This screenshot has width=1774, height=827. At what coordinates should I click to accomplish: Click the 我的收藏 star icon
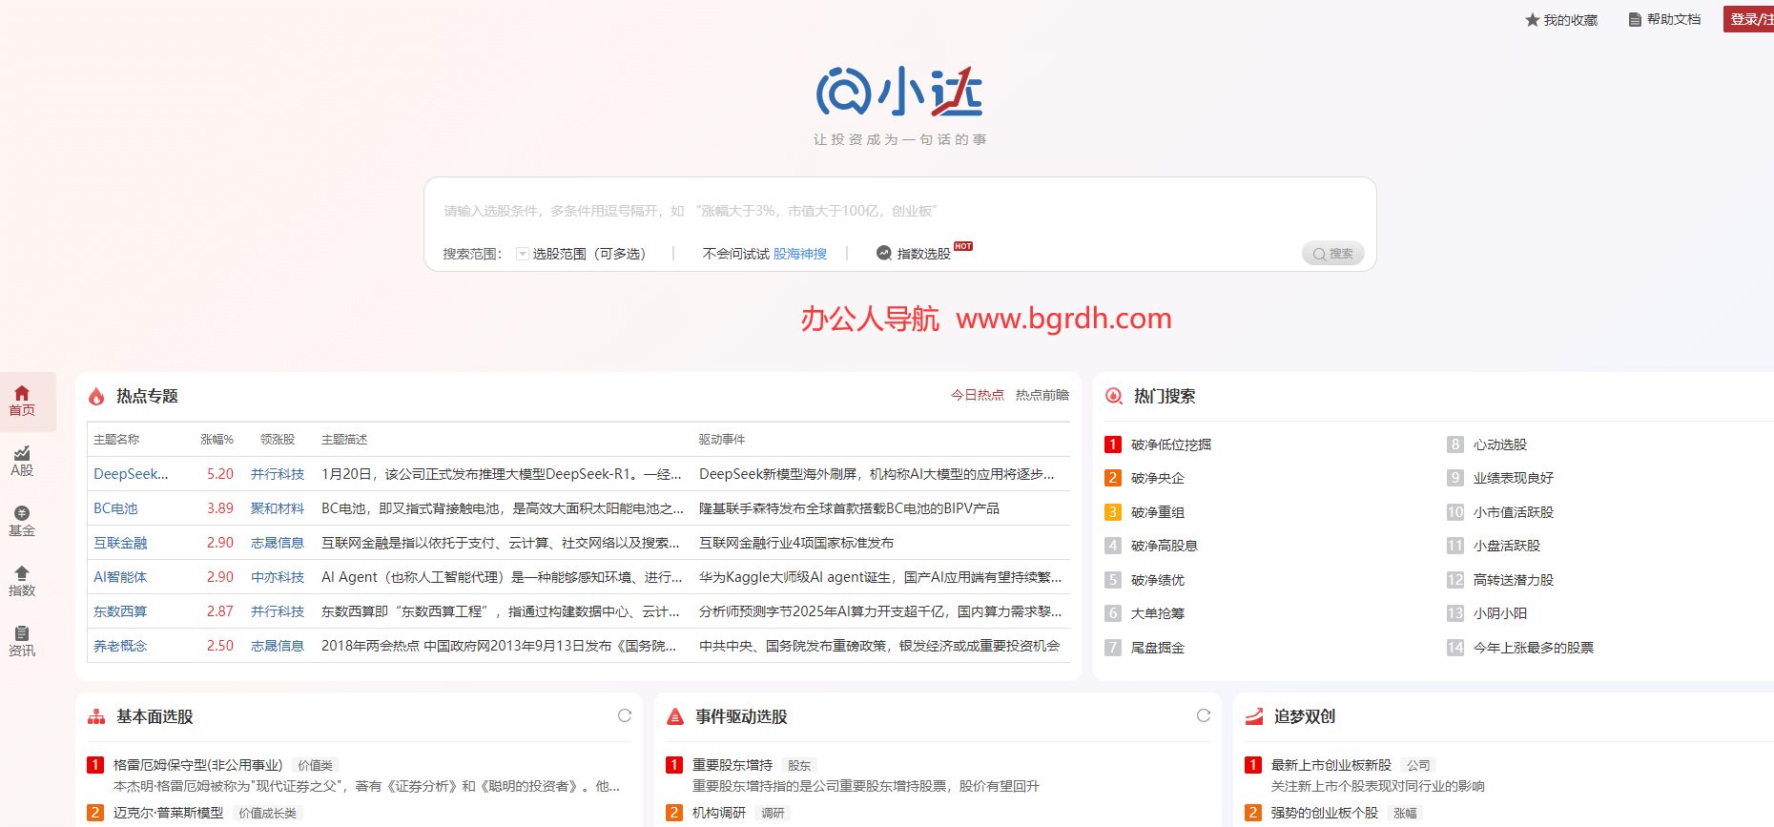[1532, 20]
